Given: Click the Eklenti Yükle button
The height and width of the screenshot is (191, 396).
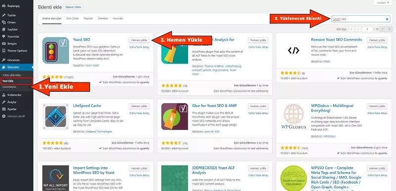Looking at the screenshot, I should pyautogui.click(x=73, y=7).
